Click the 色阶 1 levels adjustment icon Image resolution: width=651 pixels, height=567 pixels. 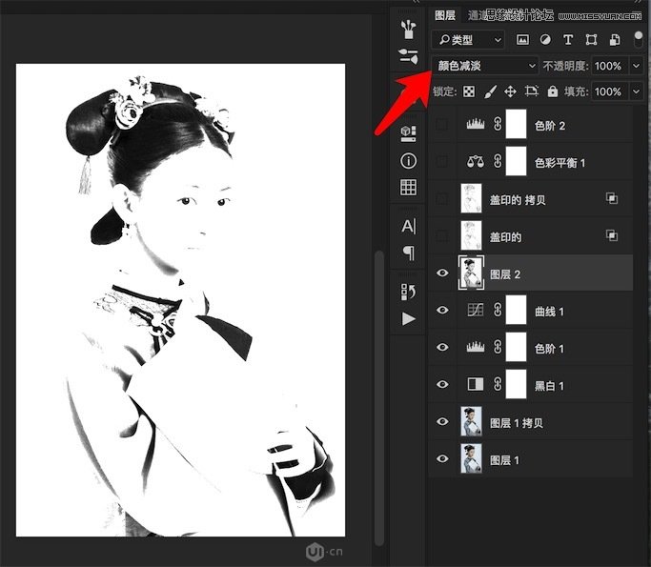coord(476,347)
